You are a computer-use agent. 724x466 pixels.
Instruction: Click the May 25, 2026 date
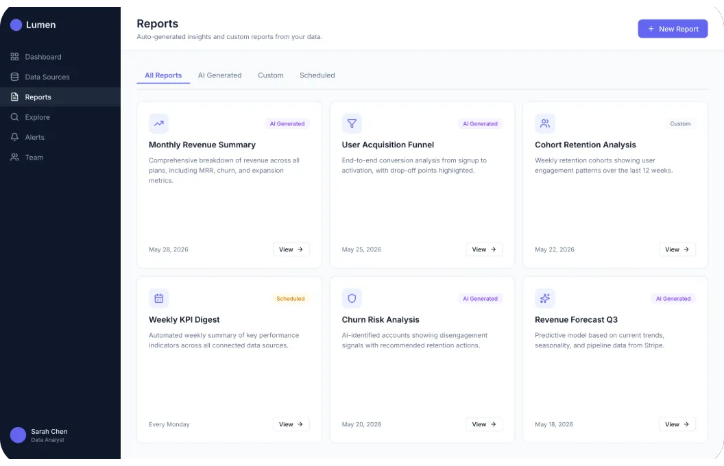pyautogui.click(x=361, y=249)
